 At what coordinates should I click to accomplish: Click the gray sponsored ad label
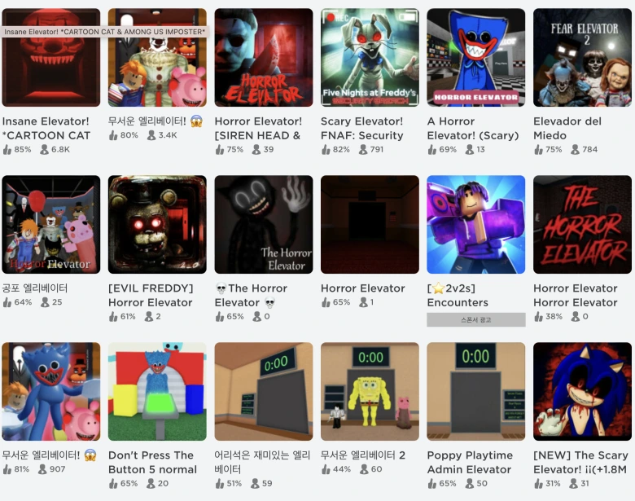tap(476, 320)
